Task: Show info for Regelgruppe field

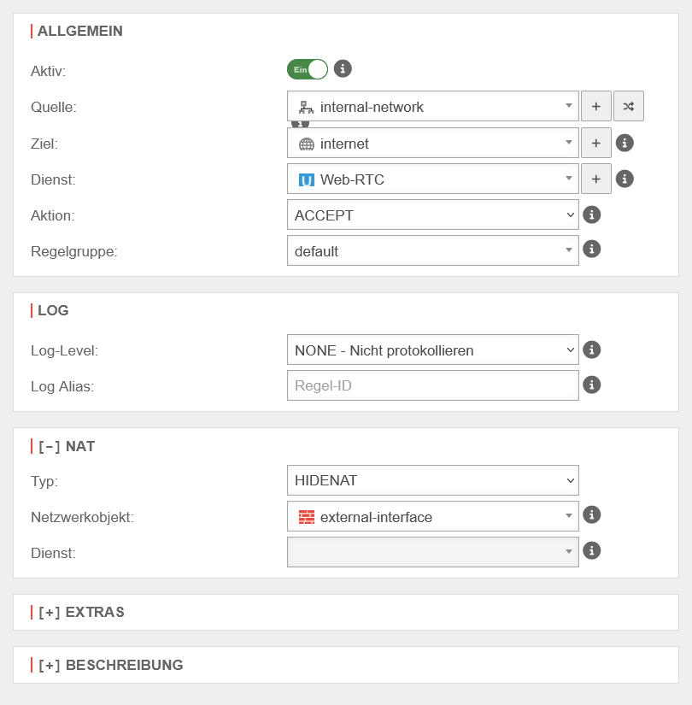Action: [591, 249]
